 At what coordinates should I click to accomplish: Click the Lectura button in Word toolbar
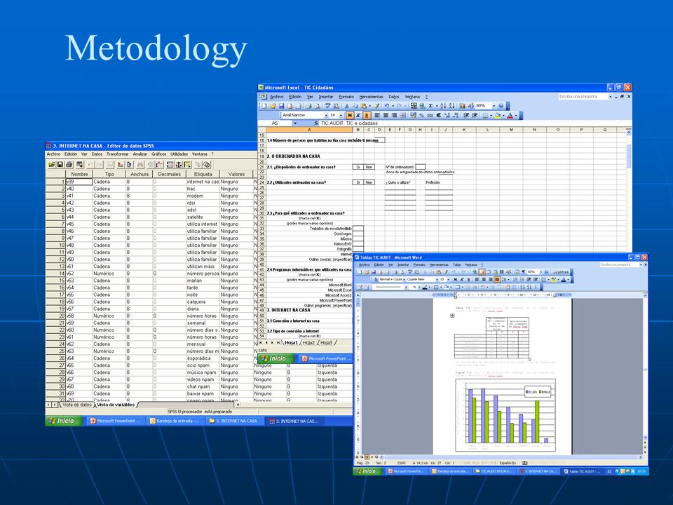pos(561,272)
